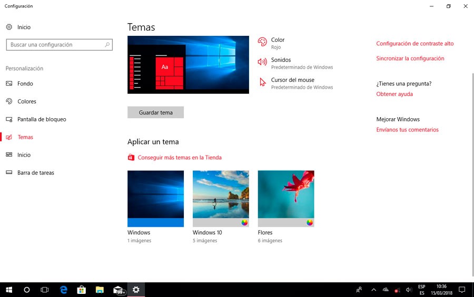Open Configuración de contraste alto link
Image resolution: width=474 pixels, height=297 pixels.
pyautogui.click(x=414, y=44)
